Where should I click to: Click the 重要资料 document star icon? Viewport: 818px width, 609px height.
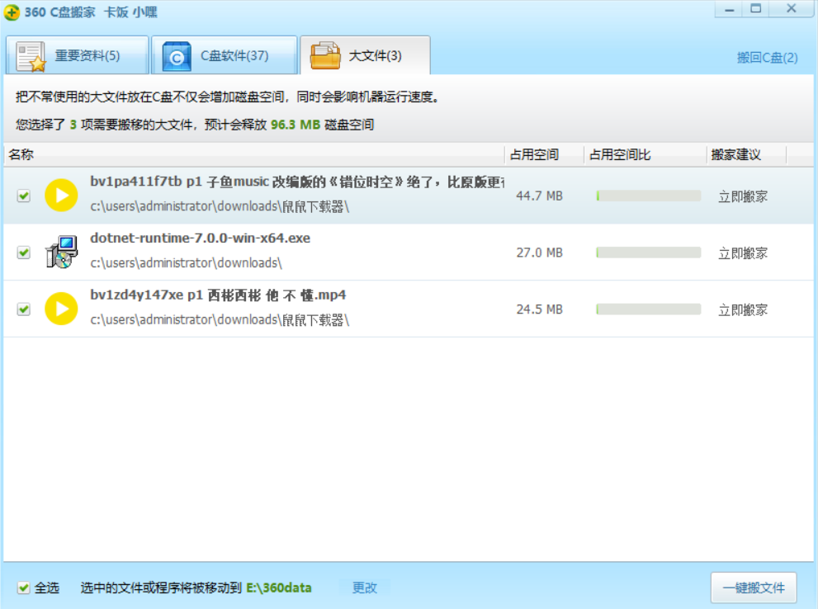click(x=31, y=56)
